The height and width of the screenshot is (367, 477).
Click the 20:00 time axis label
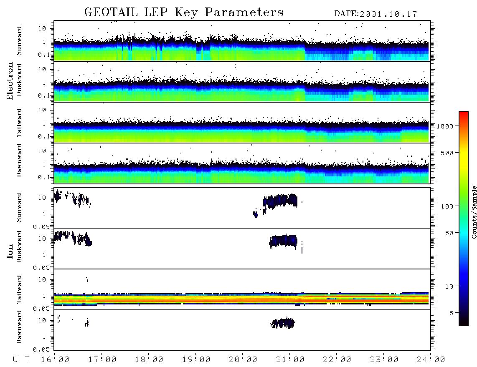[243, 359]
